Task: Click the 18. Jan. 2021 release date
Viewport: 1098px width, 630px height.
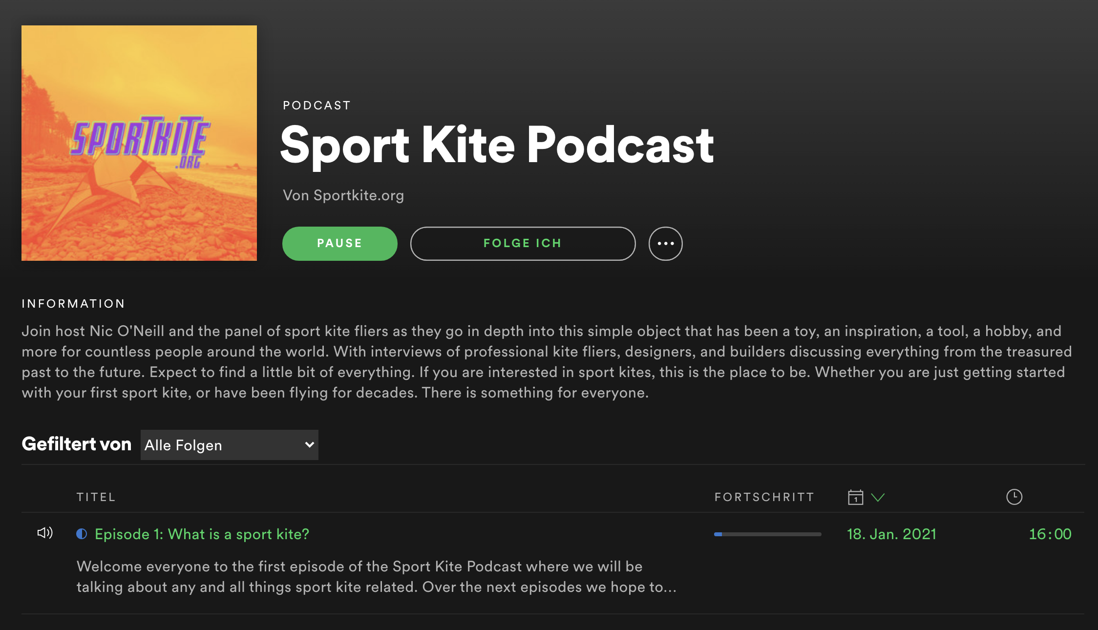Action: (891, 534)
